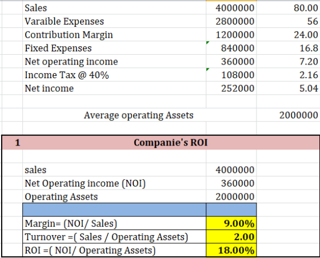This screenshot has height=258, width=320.
Task: Click the per-unit value 56
Action: point(288,21)
